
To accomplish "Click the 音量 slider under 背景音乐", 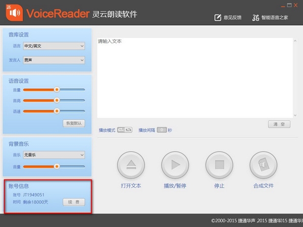I will (54, 166).
